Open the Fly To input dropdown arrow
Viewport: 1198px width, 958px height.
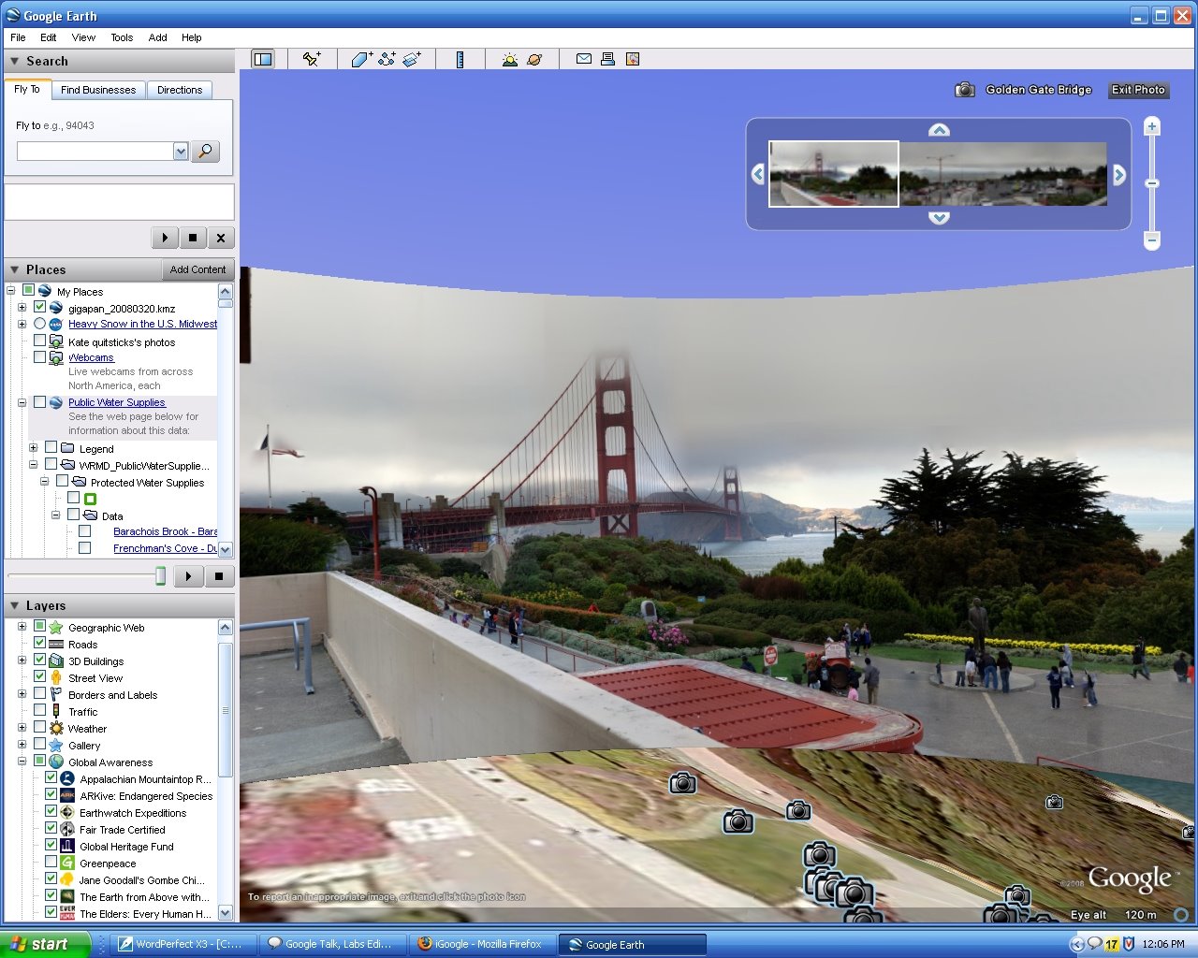click(181, 151)
